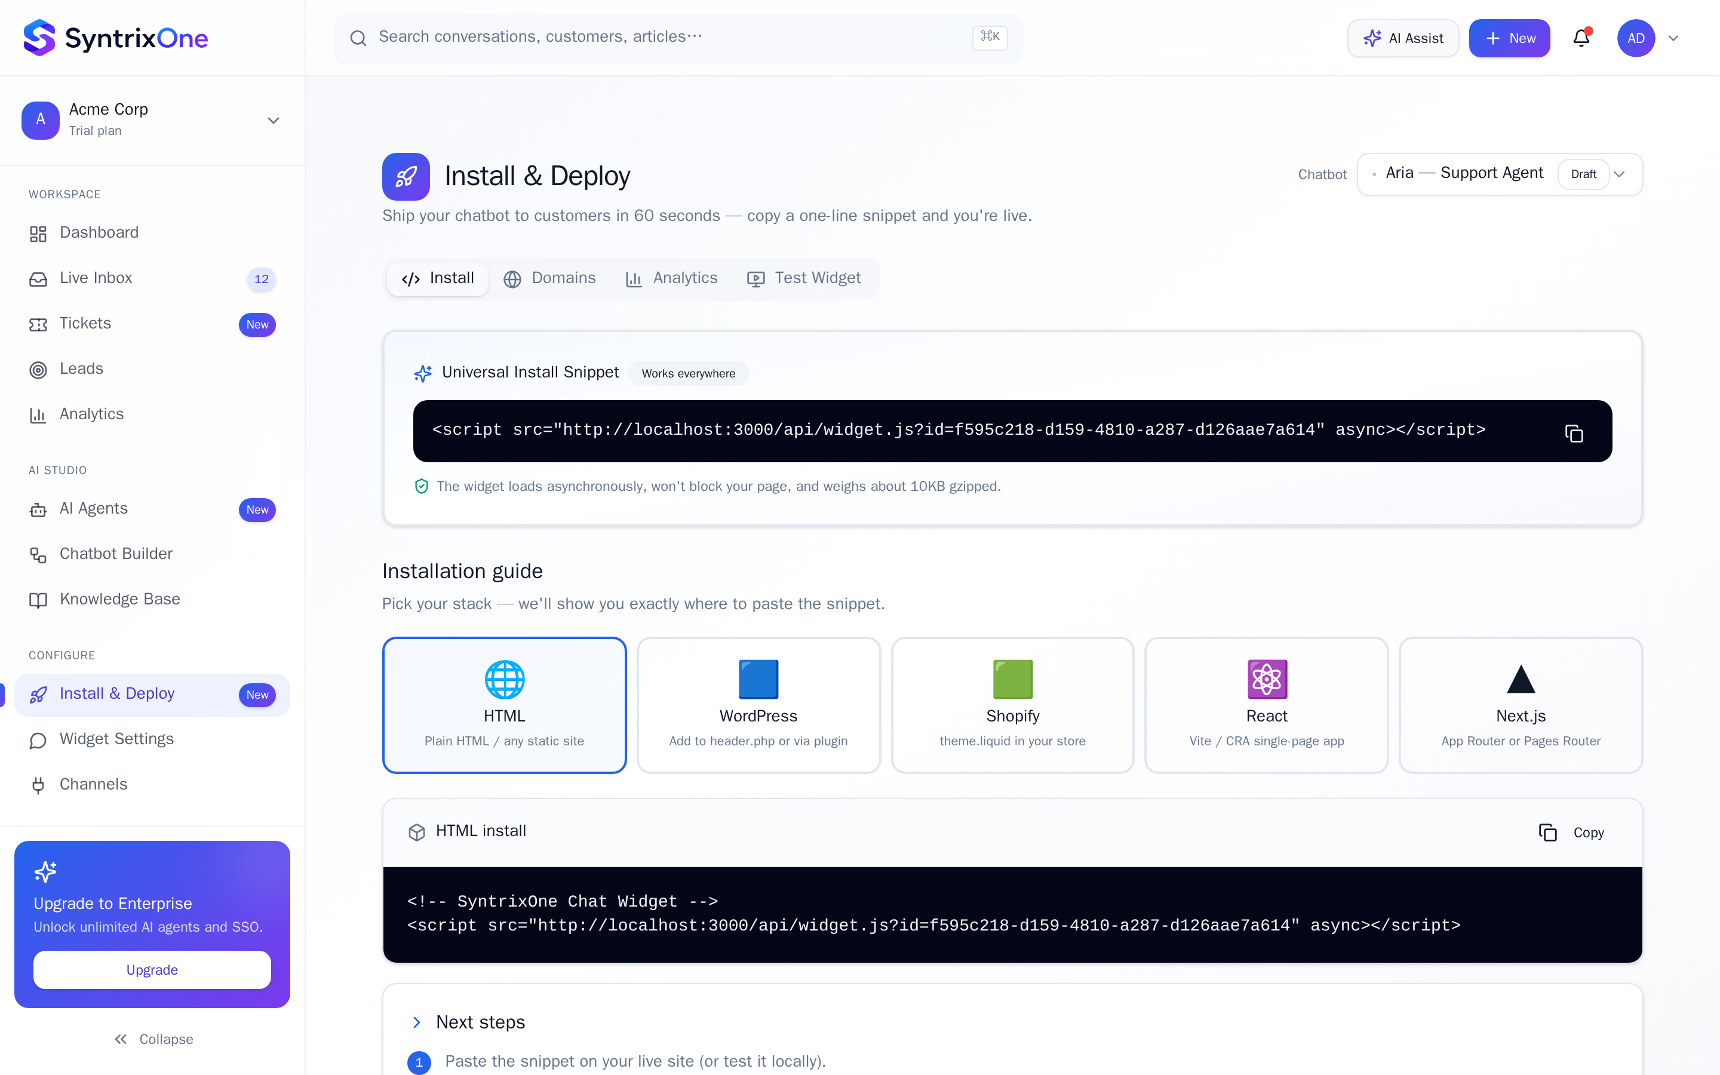Expand the Acme Corp workspace switcher

273,120
